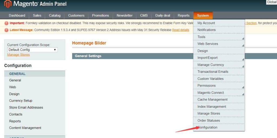
Task: Expand the Tools submenu arrow
Action: (x=243, y=38)
